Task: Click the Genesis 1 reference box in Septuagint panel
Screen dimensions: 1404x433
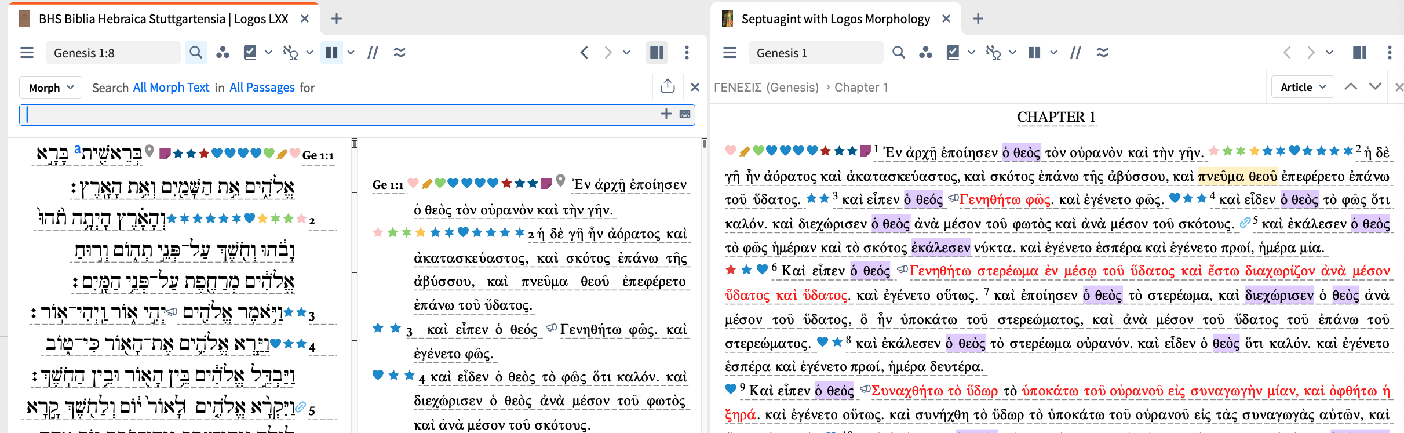Action: [816, 53]
